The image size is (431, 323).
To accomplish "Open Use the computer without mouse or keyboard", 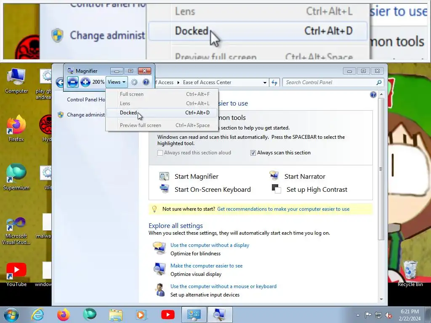I will (x=223, y=286).
